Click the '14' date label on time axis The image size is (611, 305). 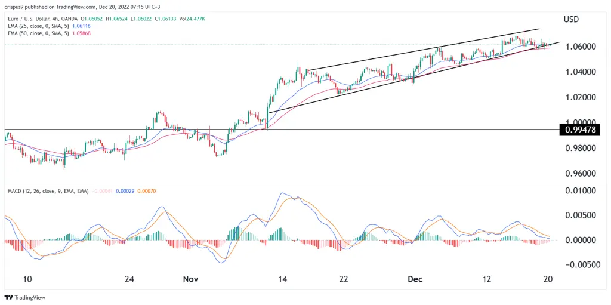pyautogui.click(x=283, y=279)
